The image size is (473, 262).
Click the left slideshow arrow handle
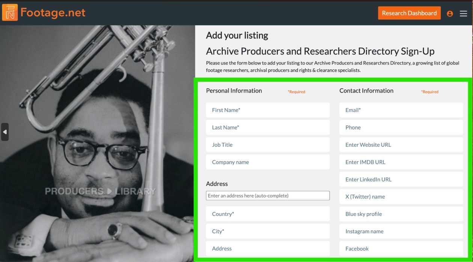tap(5, 132)
